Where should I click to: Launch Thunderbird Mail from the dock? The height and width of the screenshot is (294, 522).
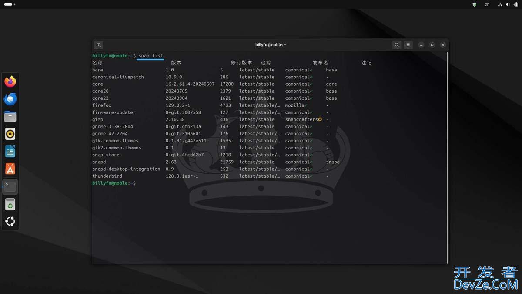10,99
